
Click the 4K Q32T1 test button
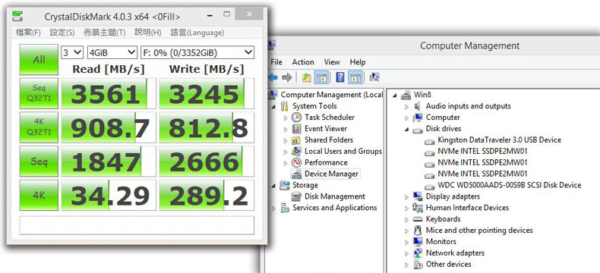[x=39, y=127]
